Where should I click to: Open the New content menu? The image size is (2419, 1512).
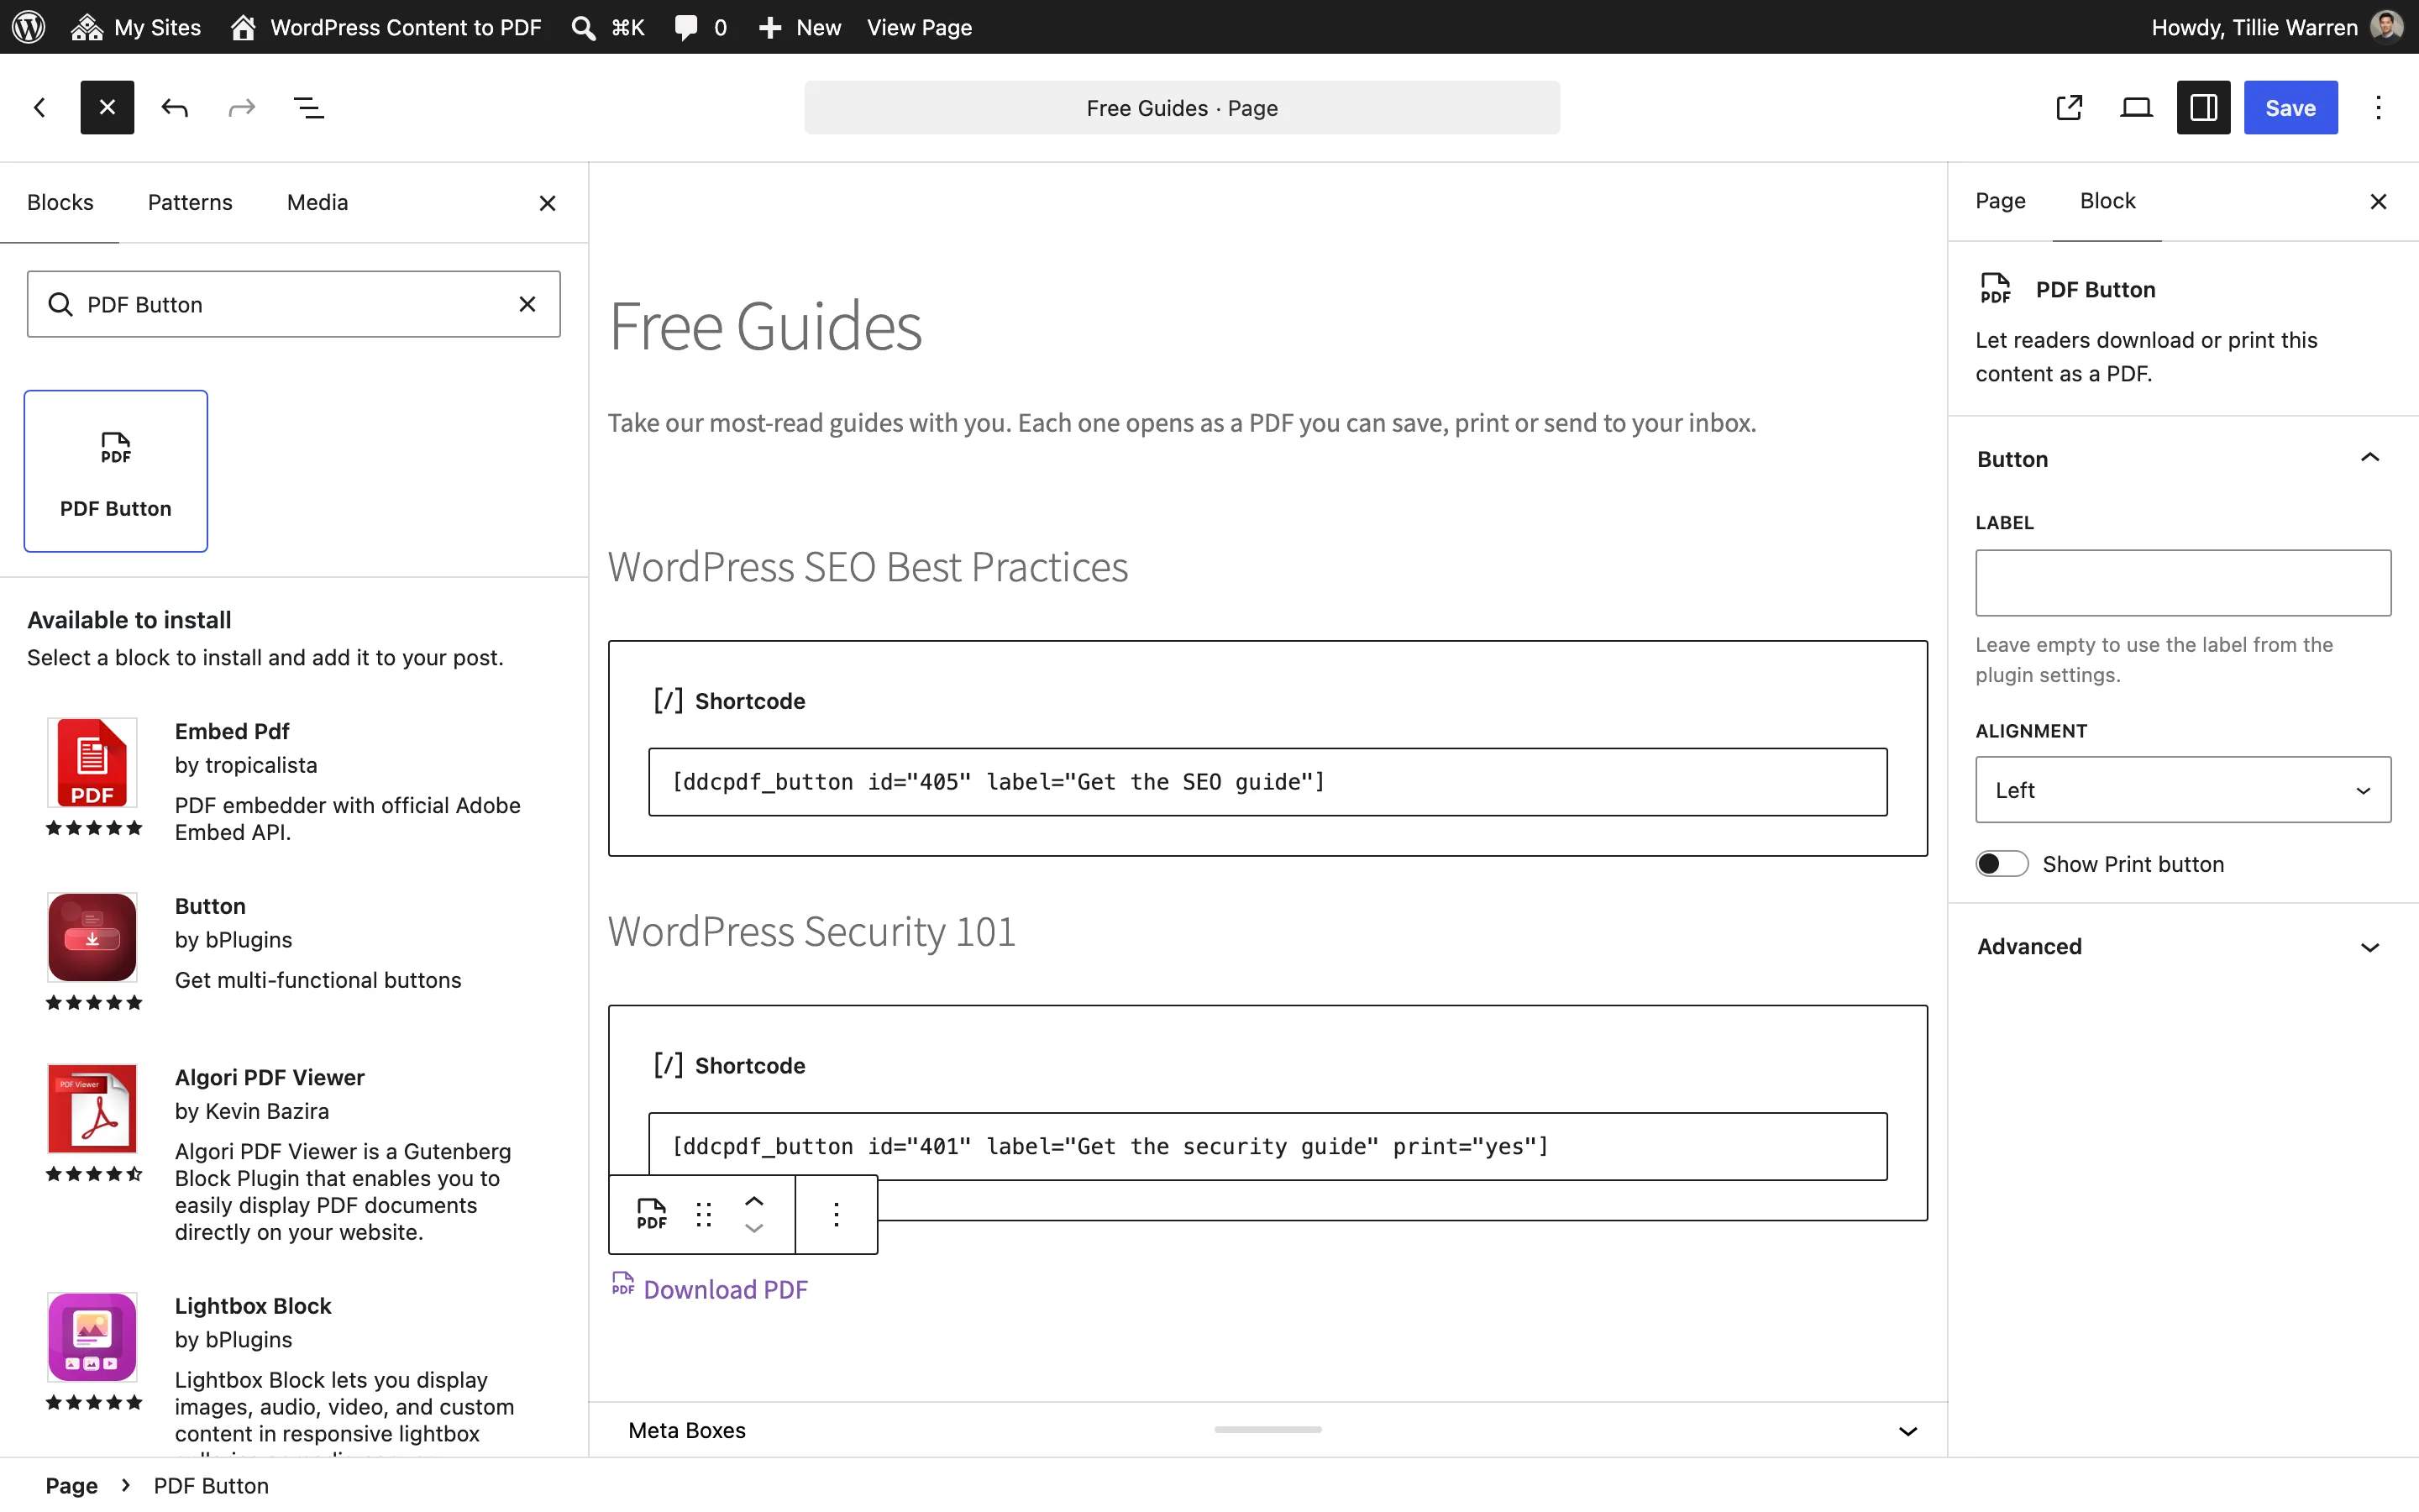point(800,27)
